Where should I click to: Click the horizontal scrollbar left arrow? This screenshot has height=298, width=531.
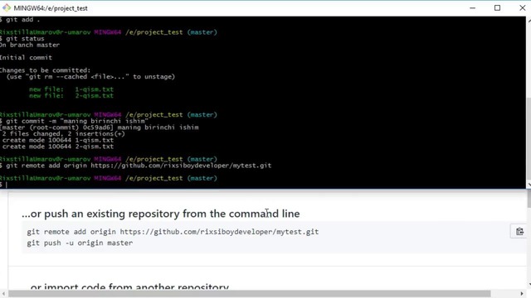click(x=3, y=293)
